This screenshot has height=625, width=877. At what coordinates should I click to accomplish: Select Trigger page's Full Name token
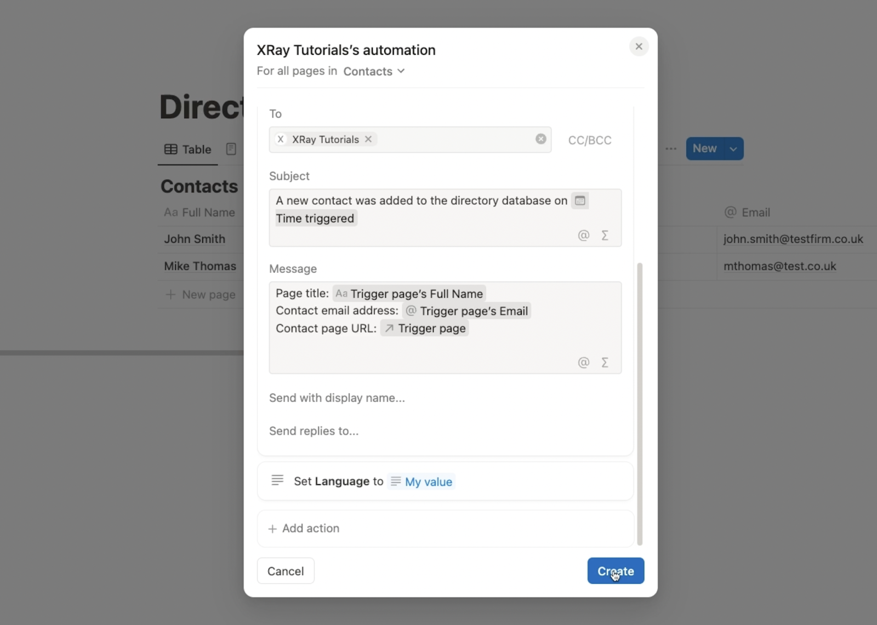(x=409, y=294)
